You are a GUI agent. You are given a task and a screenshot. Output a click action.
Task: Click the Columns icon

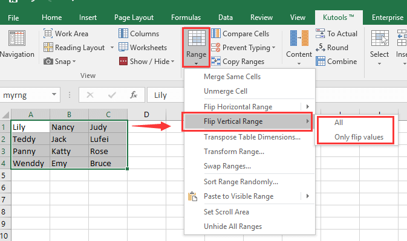tap(123, 33)
